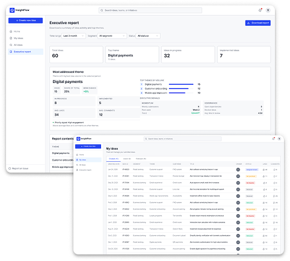Click the Home icon in Executive report sidebar

(x=11, y=31)
